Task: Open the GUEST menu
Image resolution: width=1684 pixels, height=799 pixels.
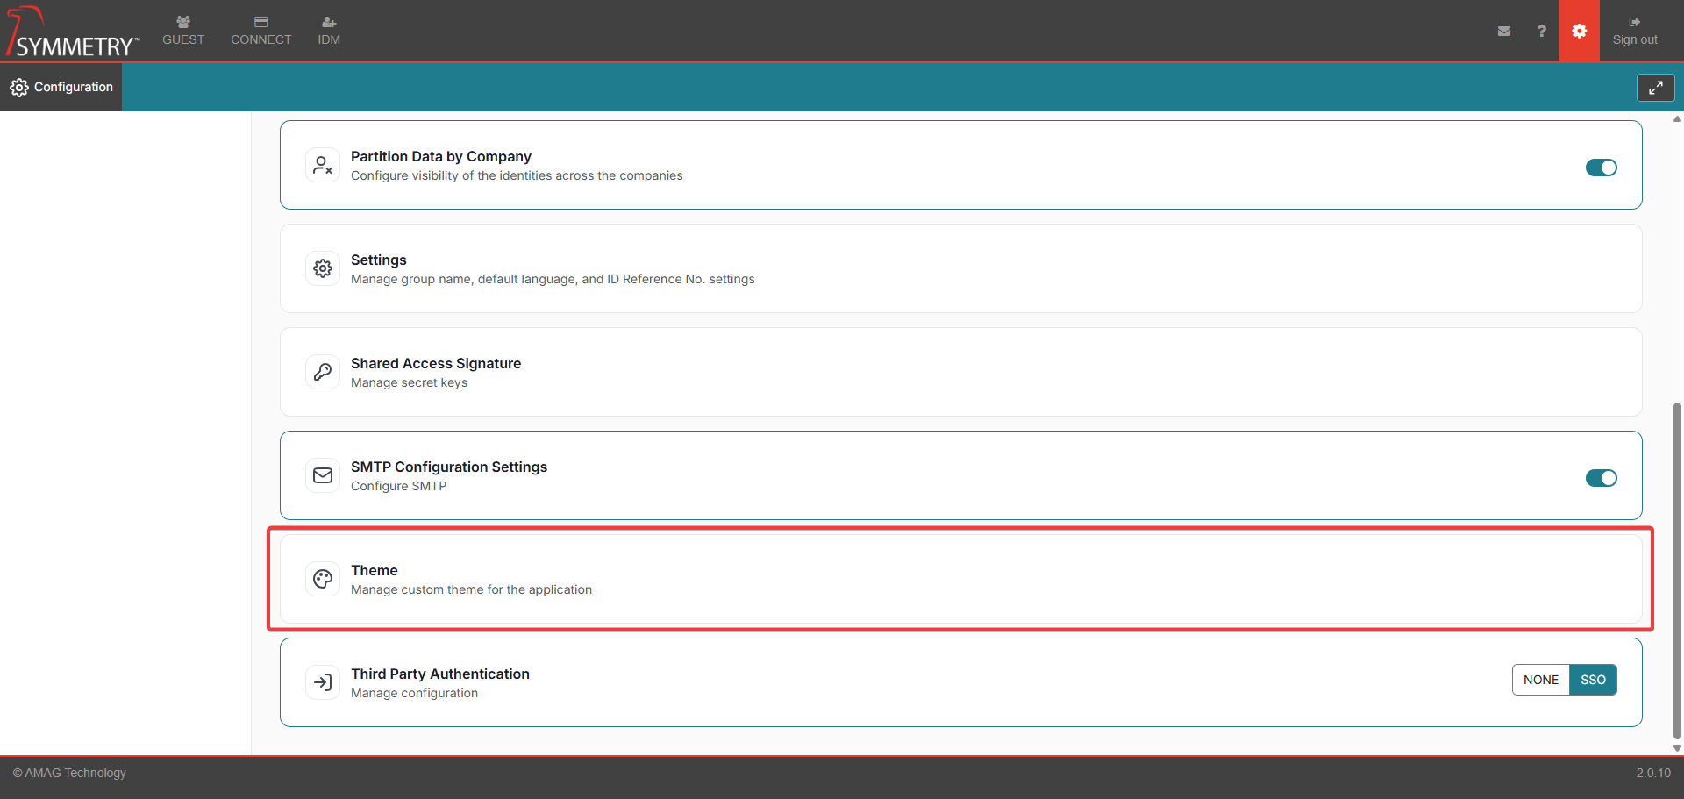Action: [x=183, y=31]
